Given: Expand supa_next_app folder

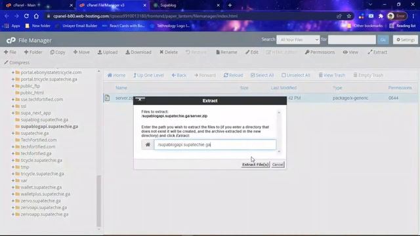Looking at the screenshot, I should (x=13, y=113).
